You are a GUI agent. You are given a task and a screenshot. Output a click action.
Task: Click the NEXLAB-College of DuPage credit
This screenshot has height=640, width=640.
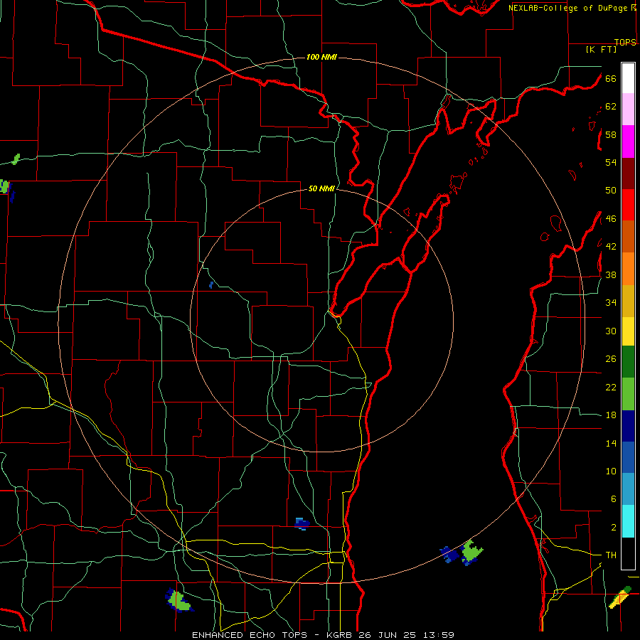point(569,8)
